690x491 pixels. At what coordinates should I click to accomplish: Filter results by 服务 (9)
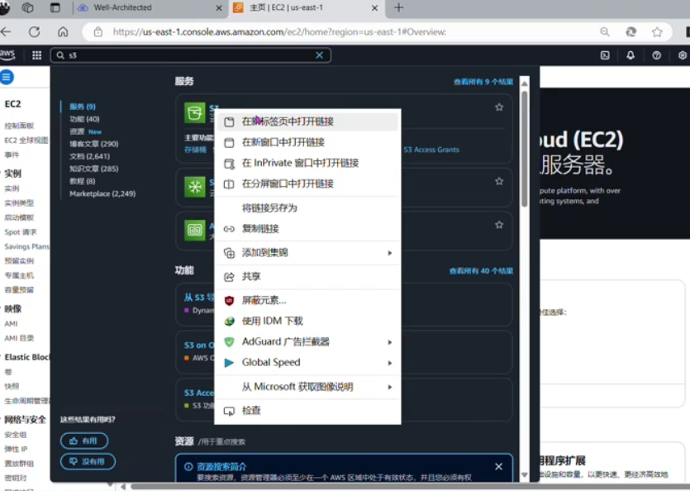pyautogui.click(x=83, y=107)
